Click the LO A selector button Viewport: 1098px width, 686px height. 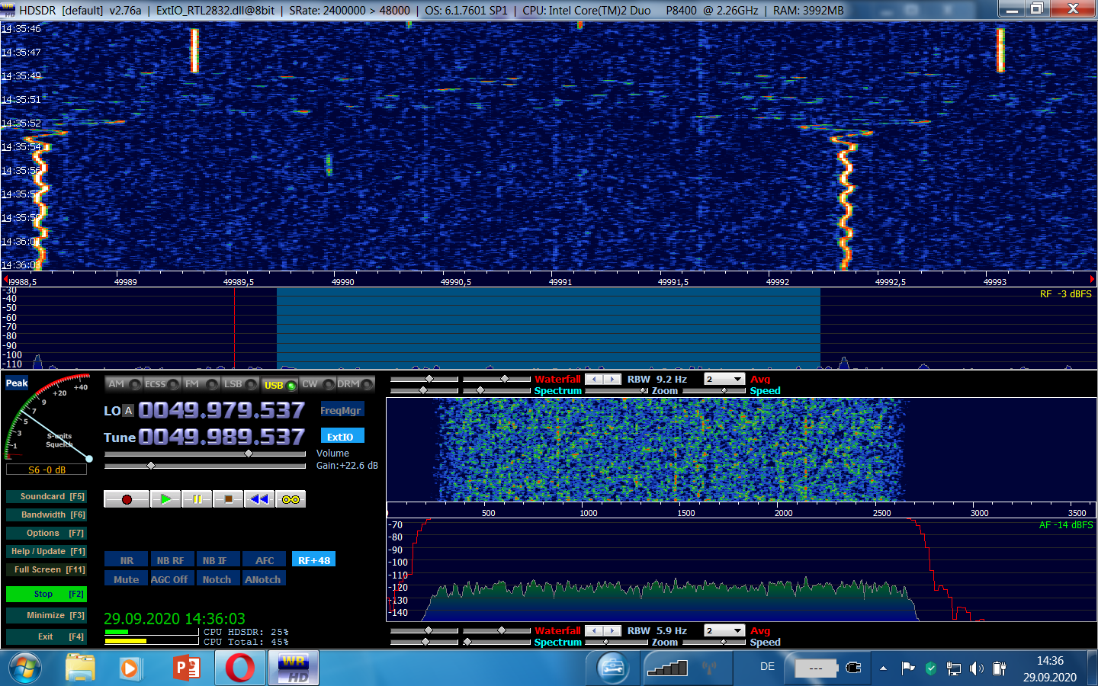coord(128,410)
